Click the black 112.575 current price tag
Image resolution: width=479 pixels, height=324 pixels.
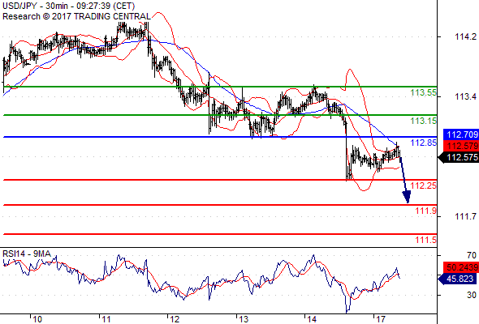pos(459,157)
